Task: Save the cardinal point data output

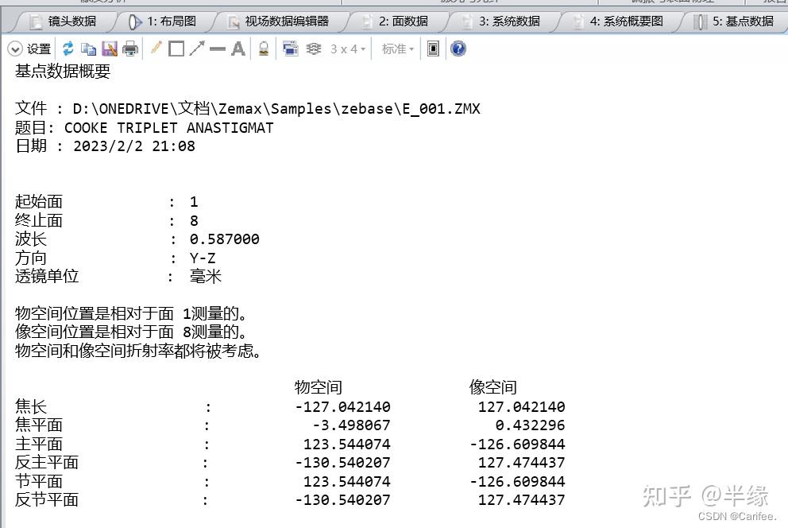Action: tap(108, 49)
